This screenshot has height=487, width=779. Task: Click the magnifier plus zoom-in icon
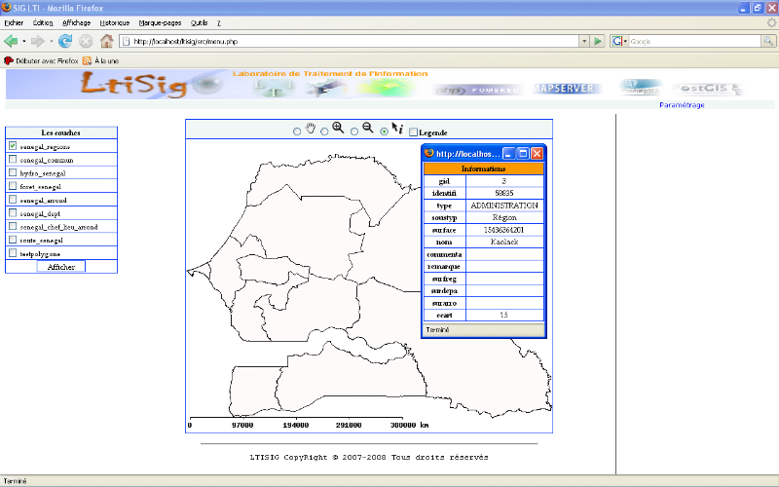pos(338,129)
